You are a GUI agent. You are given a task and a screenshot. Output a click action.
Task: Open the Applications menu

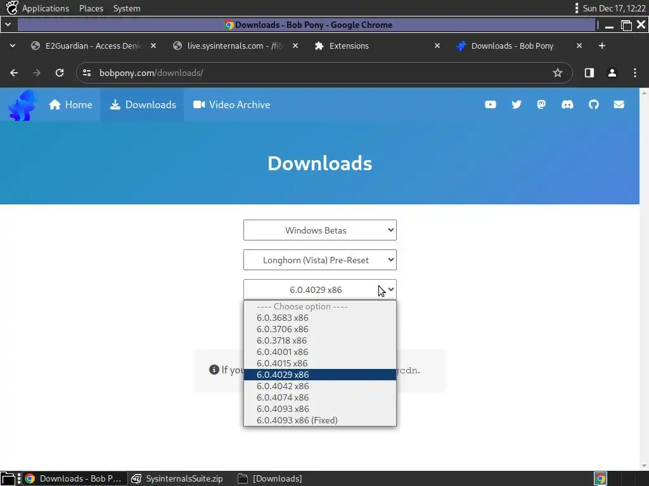[x=46, y=8]
